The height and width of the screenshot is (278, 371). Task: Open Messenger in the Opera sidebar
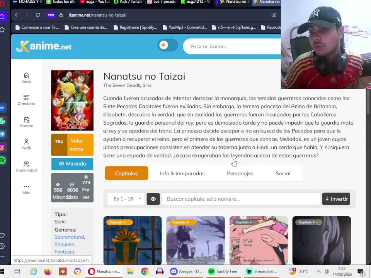point(2,108)
